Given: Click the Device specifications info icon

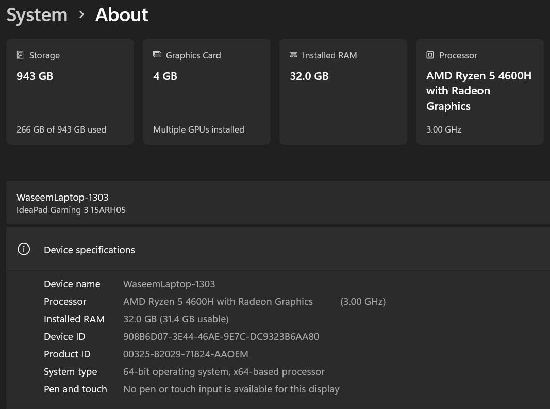Looking at the screenshot, I should (x=24, y=250).
